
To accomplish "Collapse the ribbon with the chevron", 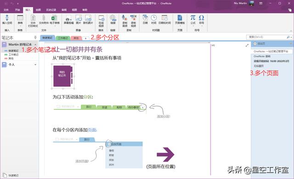I will [x=291, y=31].
